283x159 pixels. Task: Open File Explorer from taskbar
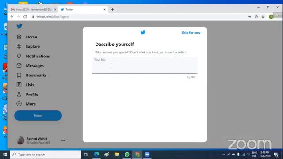click(x=117, y=155)
